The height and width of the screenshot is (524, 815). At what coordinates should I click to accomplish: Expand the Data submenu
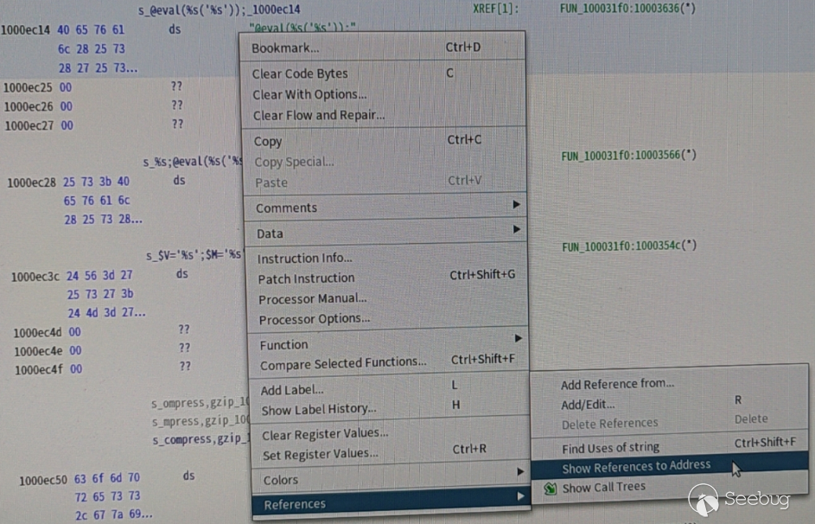click(386, 233)
